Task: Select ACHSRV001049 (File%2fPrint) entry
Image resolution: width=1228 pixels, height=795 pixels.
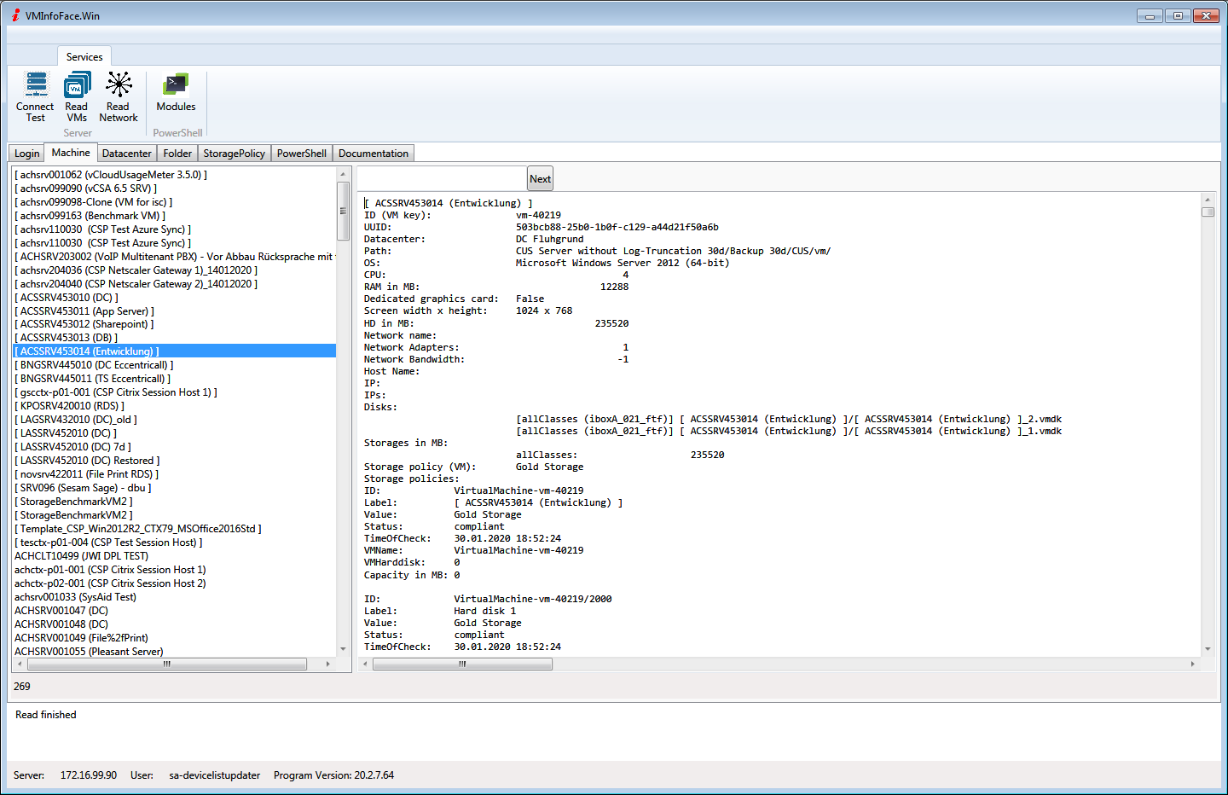Action: click(x=81, y=638)
